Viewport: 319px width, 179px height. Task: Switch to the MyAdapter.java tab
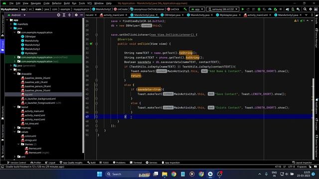[x=228, y=15]
